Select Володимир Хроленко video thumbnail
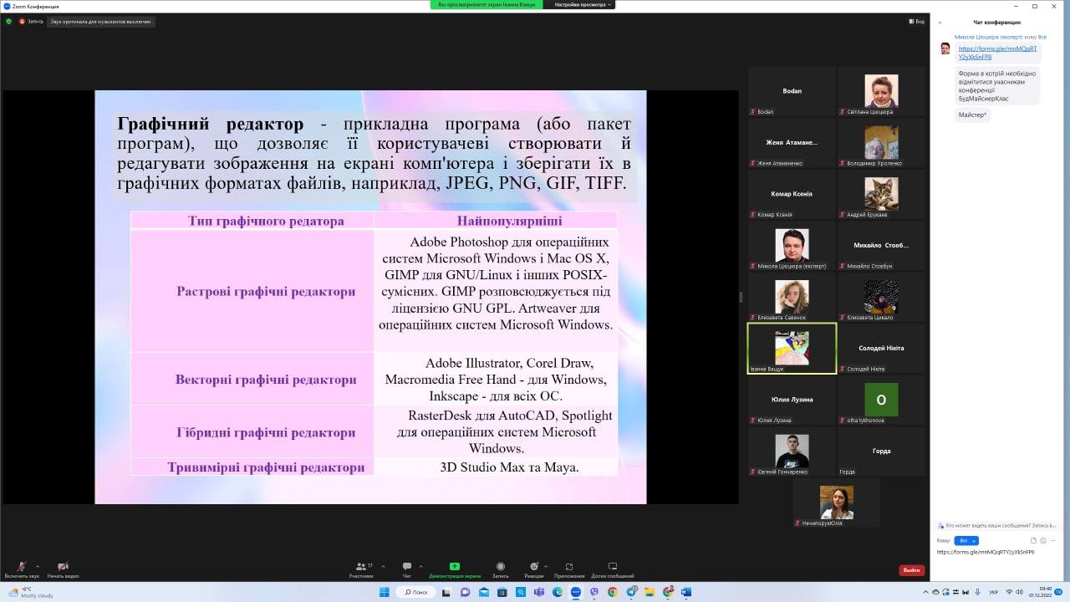Image resolution: width=1070 pixels, height=602 pixels. point(881,143)
